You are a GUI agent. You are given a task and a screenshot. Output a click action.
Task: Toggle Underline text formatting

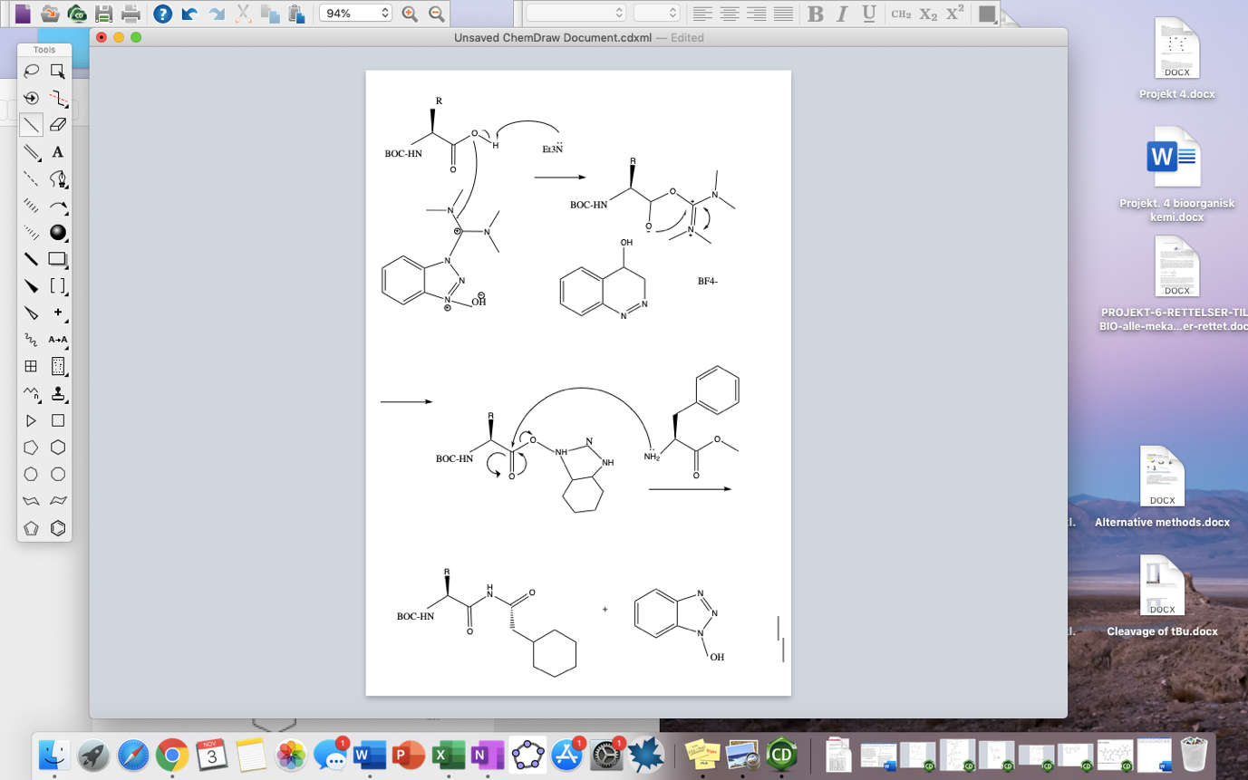pos(869,14)
